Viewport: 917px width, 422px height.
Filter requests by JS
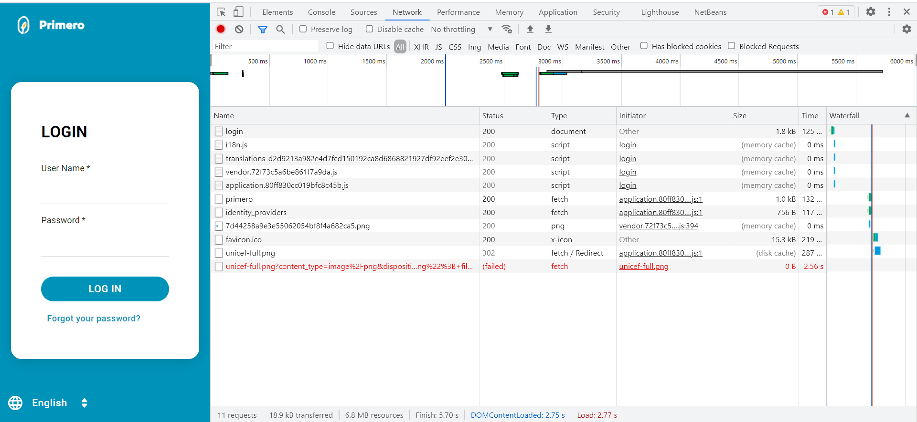[x=438, y=47]
